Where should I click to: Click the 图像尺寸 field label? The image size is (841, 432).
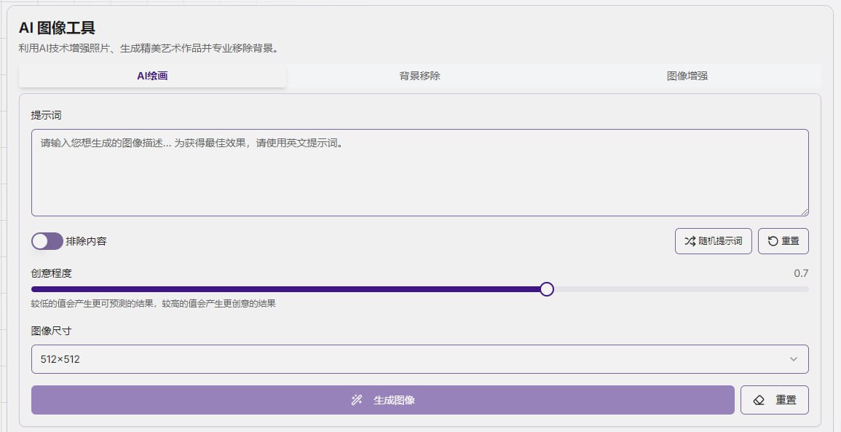51,331
